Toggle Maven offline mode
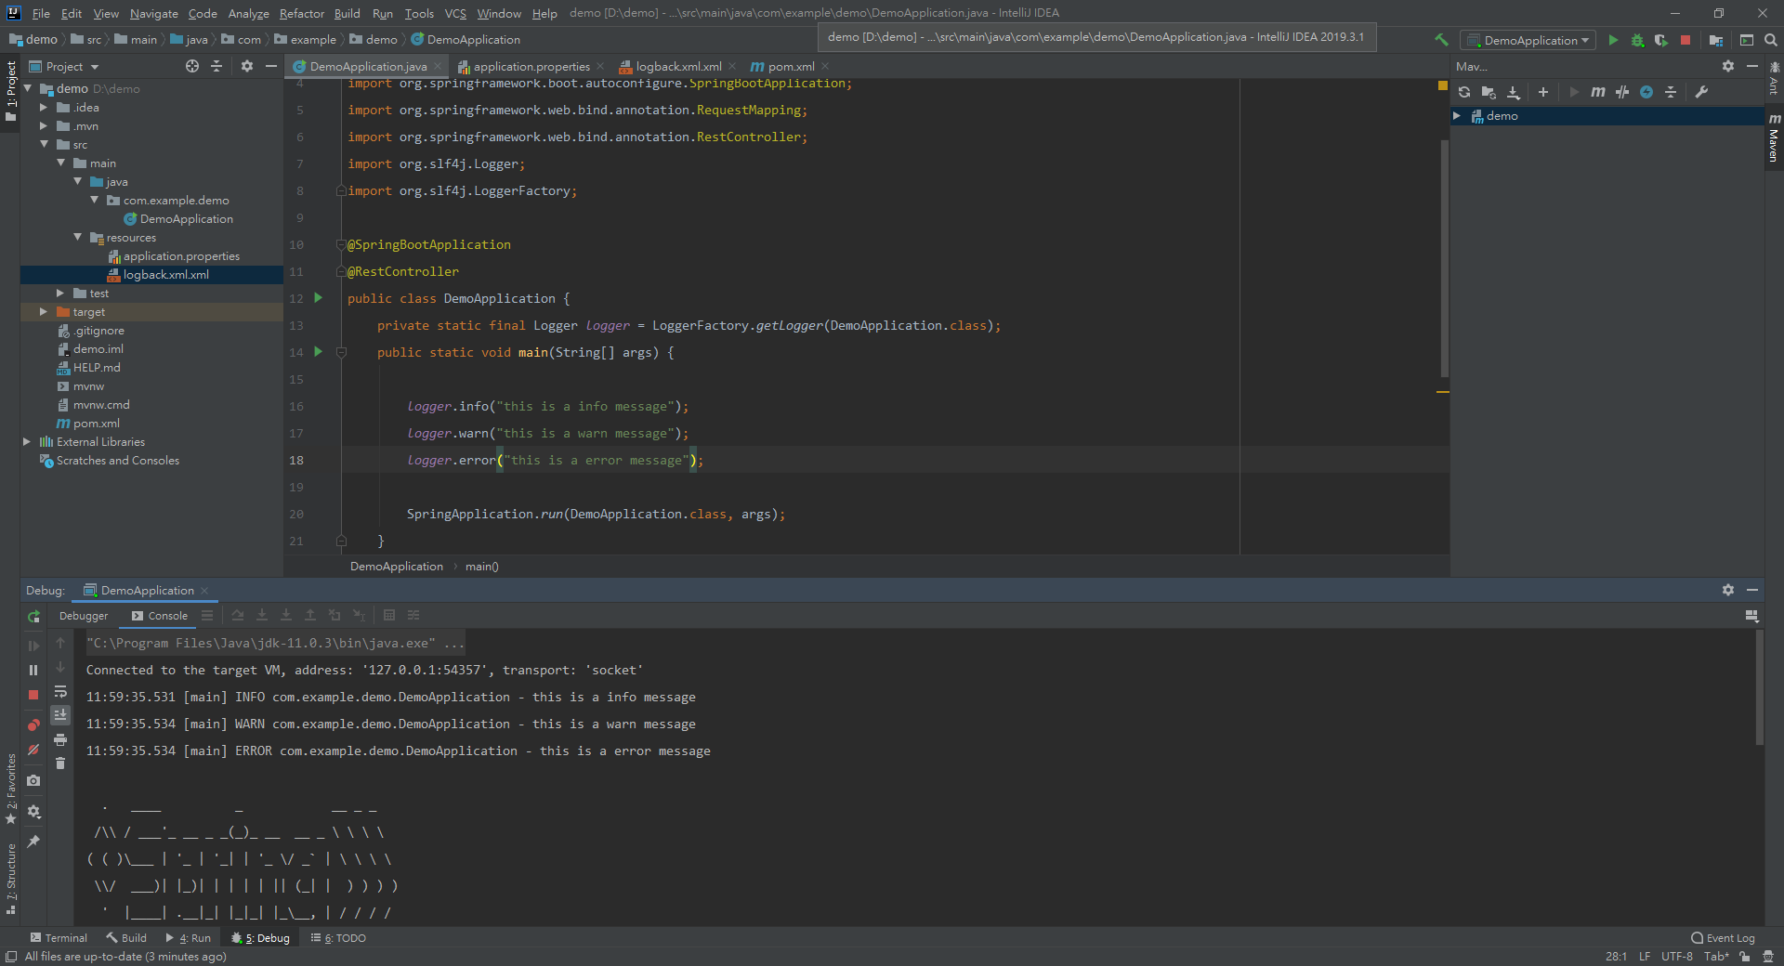This screenshot has width=1784, height=966. (x=1622, y=92)
